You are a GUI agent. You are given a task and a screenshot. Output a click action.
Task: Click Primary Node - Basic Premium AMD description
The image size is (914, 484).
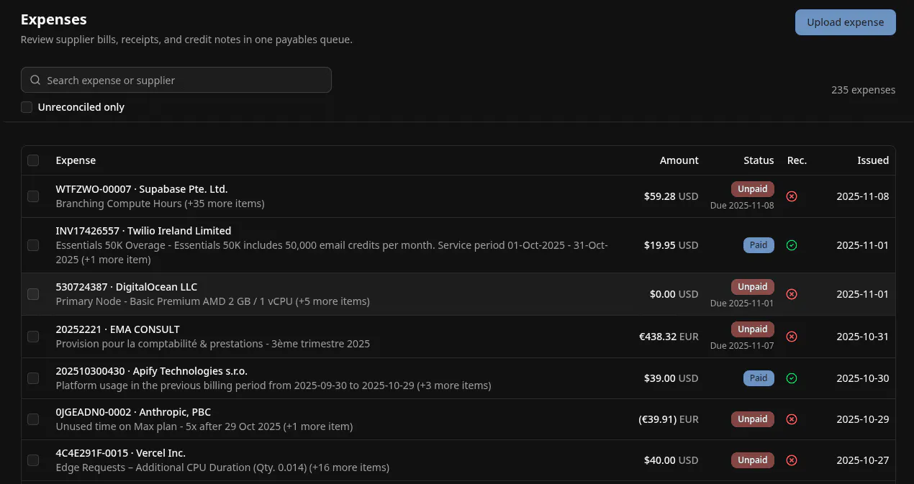coord(212,301)
